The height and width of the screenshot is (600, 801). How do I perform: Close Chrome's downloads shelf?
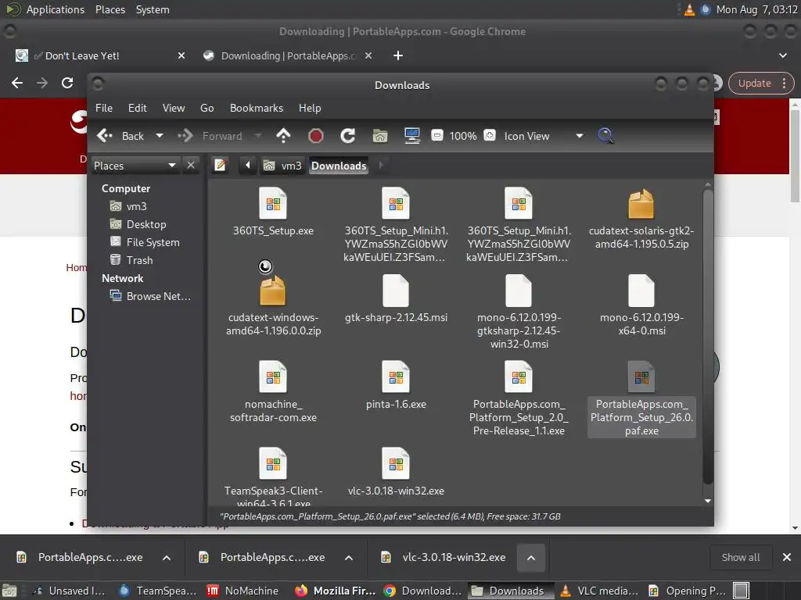coord(787,558)
